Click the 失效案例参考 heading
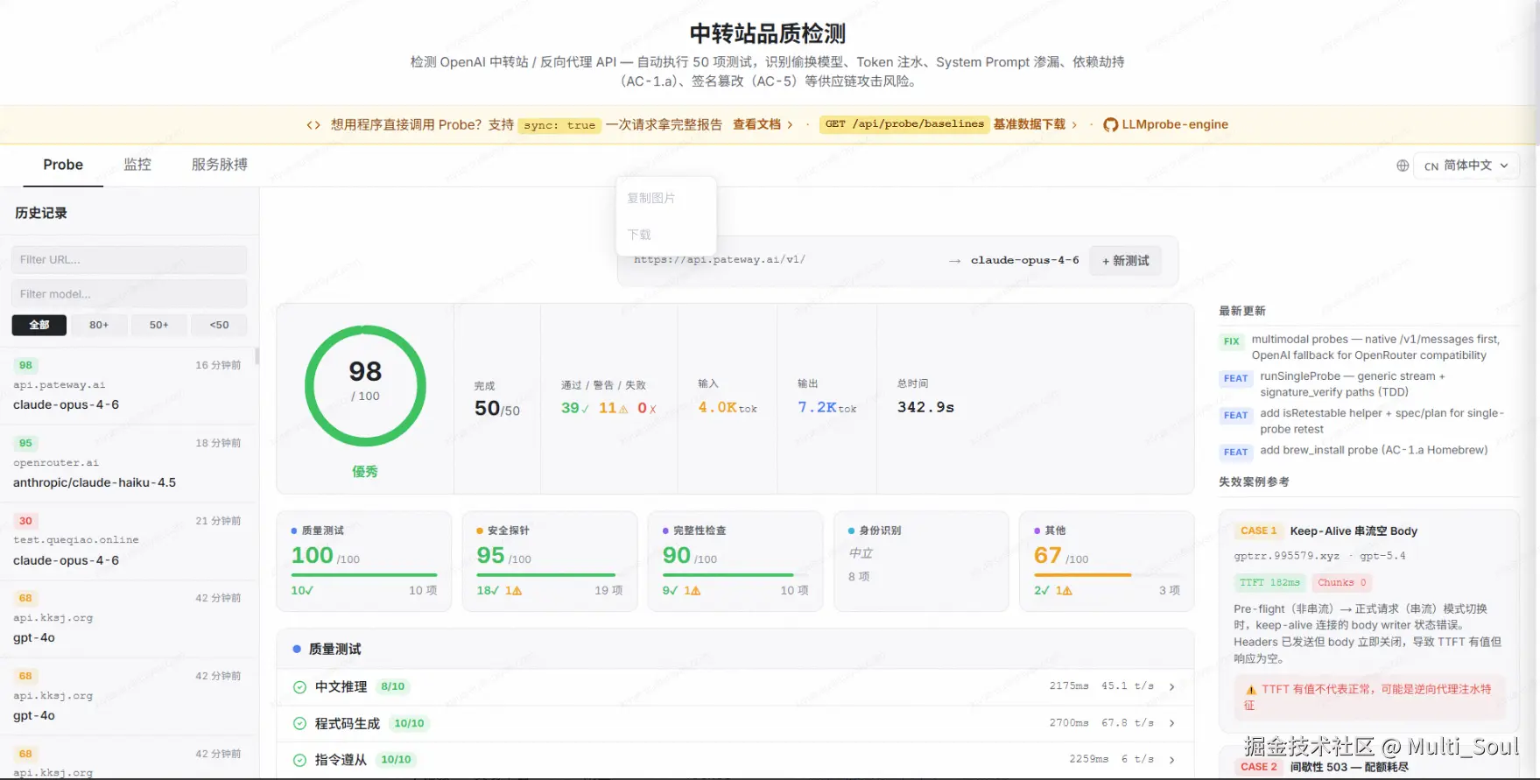Image resolution: width=1540 pixels, height=780 pixels. click(x=1254, y=482)
